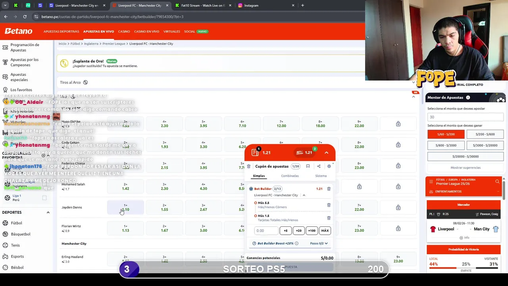Image resolution: width=508 pixels, height=286 pixels.
Task: Go back with the browser back arrow
Action: 6,17
